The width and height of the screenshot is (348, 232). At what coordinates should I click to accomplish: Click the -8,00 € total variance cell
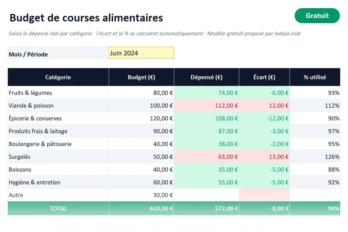point(264,208)
